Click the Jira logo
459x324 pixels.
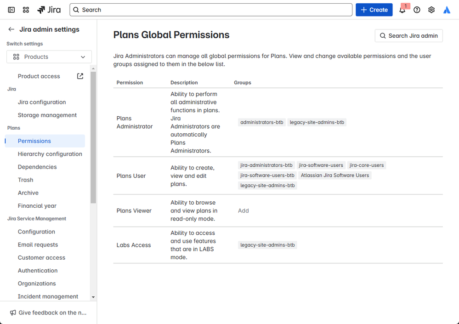[49, 10]
